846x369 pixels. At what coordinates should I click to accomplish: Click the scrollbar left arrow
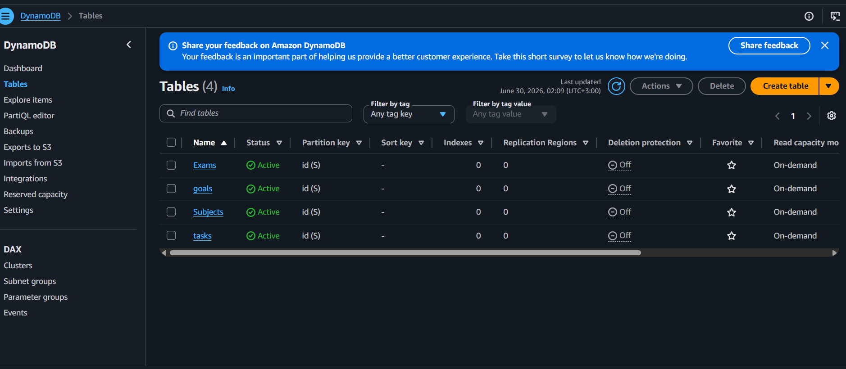click(164, 253)
